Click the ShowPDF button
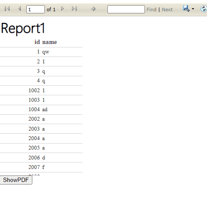Screen dimensions: 207x216 pyautogui.click(x=16, y=180)
